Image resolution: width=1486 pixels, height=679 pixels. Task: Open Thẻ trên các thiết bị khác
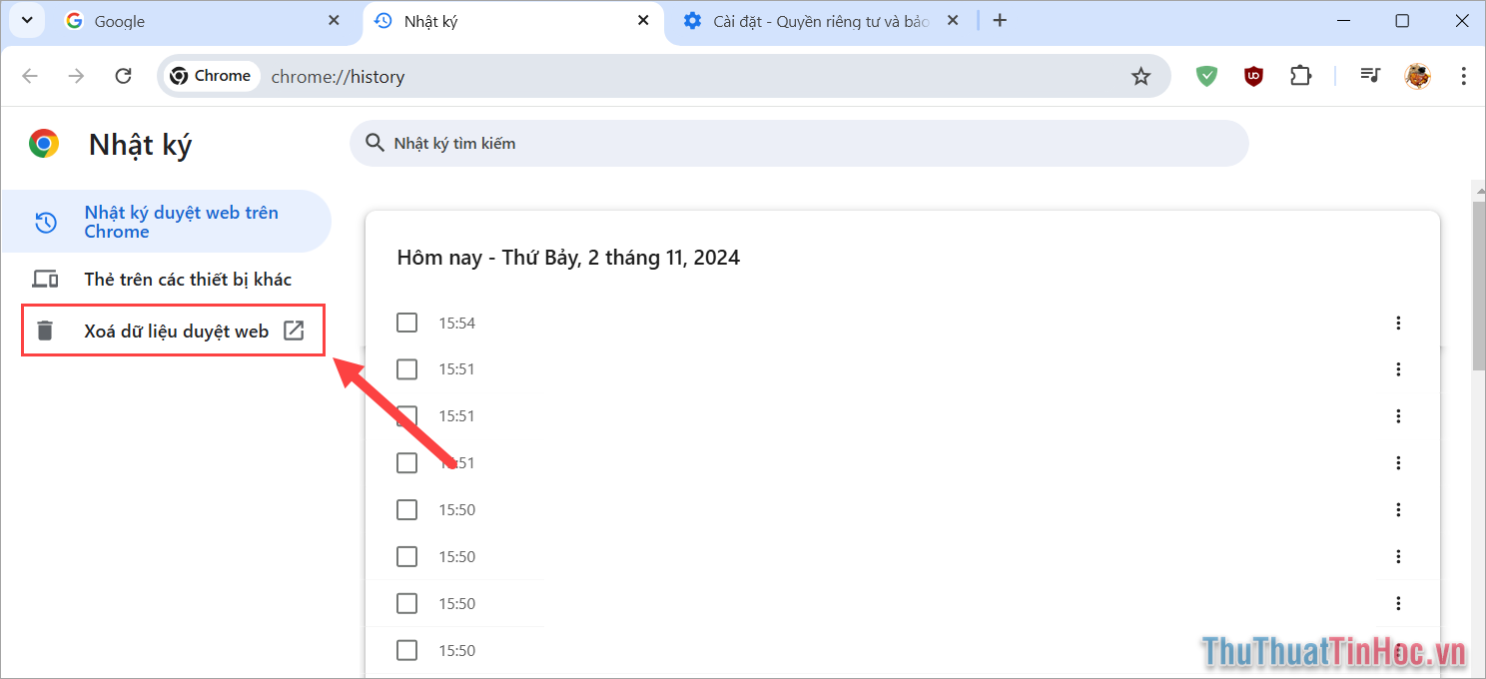pyautogui.click(x=187, y=280)
